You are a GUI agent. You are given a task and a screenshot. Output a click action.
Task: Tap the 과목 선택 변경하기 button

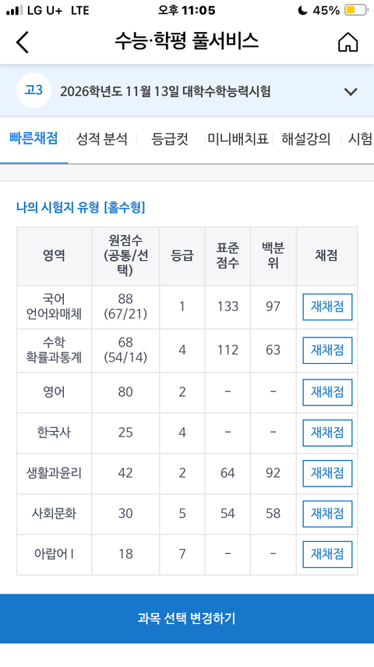[x=187, y=619]
